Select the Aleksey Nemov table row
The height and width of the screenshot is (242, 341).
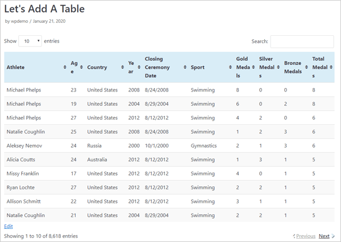coord(23,145)
